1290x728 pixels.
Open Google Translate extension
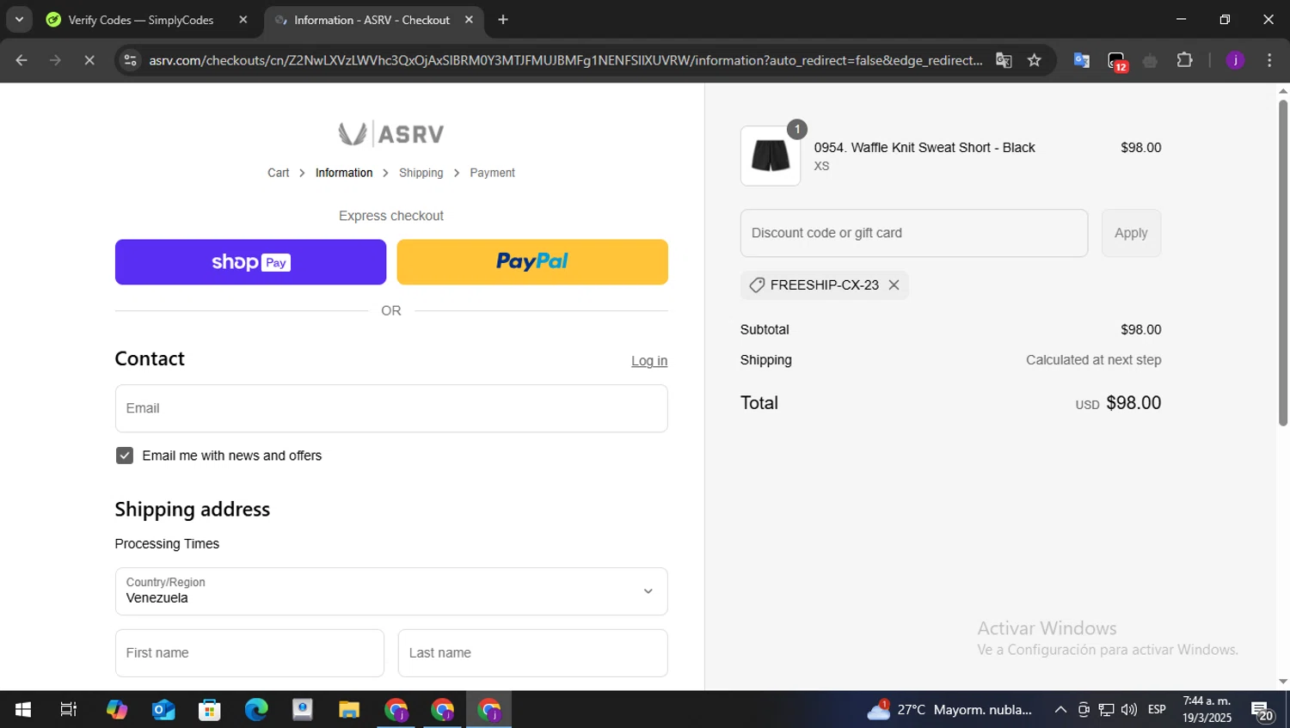pos(1082,60)
